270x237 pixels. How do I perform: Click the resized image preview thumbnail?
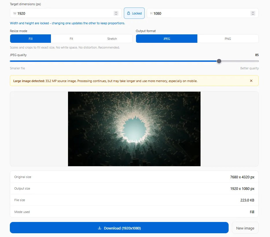(x=134, y=129)
